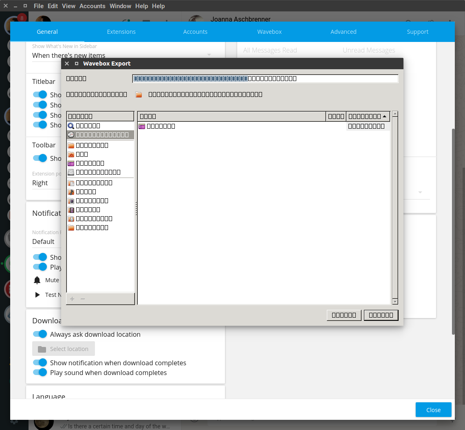Open the When there's new items dropdown
The width and height of the screenshot is (465, 430).
[x=122, y=55]
